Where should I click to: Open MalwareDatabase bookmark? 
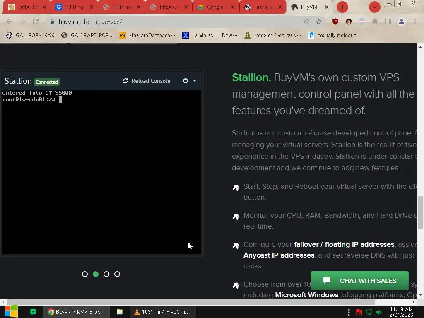pyautogui.click(x=147, y=35)
